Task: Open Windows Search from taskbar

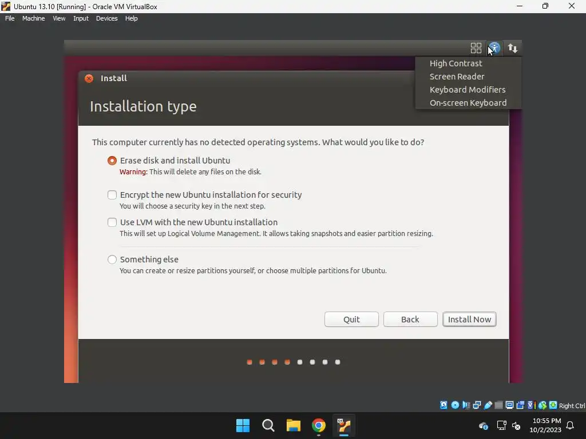Action: pyautogui.click(x=268, y=425)
